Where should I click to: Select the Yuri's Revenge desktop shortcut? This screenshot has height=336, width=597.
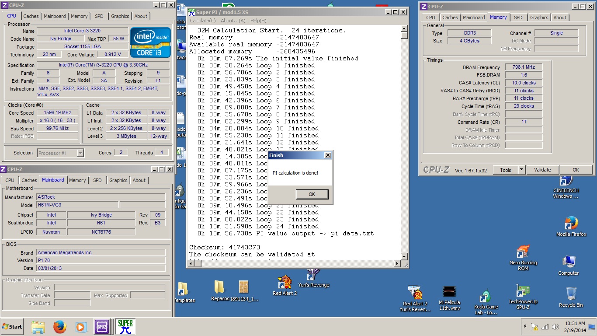pos(314,279)
